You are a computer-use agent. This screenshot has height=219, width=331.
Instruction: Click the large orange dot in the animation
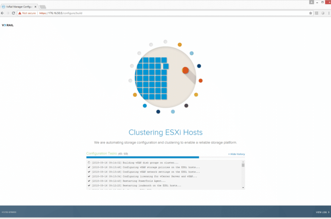[185, 70]
